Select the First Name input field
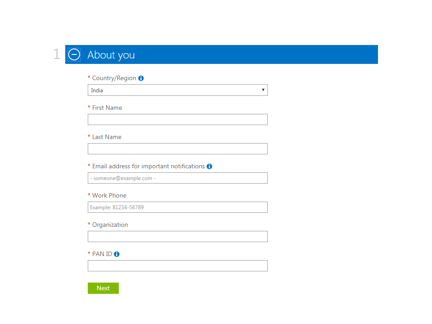 [x=177, y=119]
